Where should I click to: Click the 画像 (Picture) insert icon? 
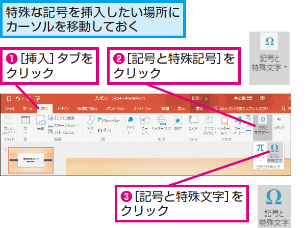tap(40, 123)
